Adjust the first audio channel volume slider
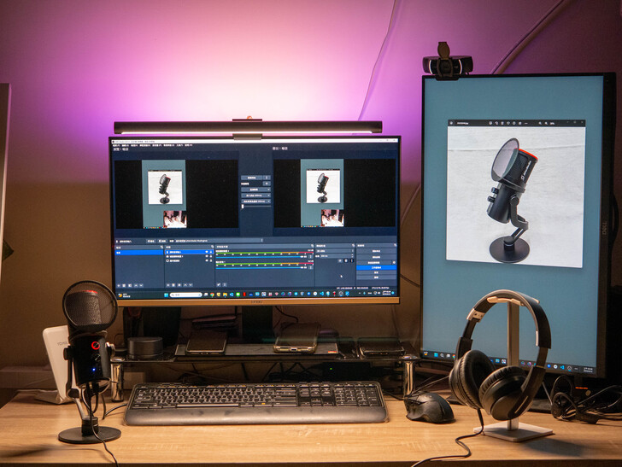Screen dimensions: 622x467 (x=261, y=257)
